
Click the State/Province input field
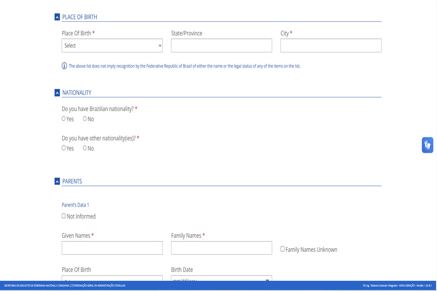pyautogui.click(x=221, y=46)
